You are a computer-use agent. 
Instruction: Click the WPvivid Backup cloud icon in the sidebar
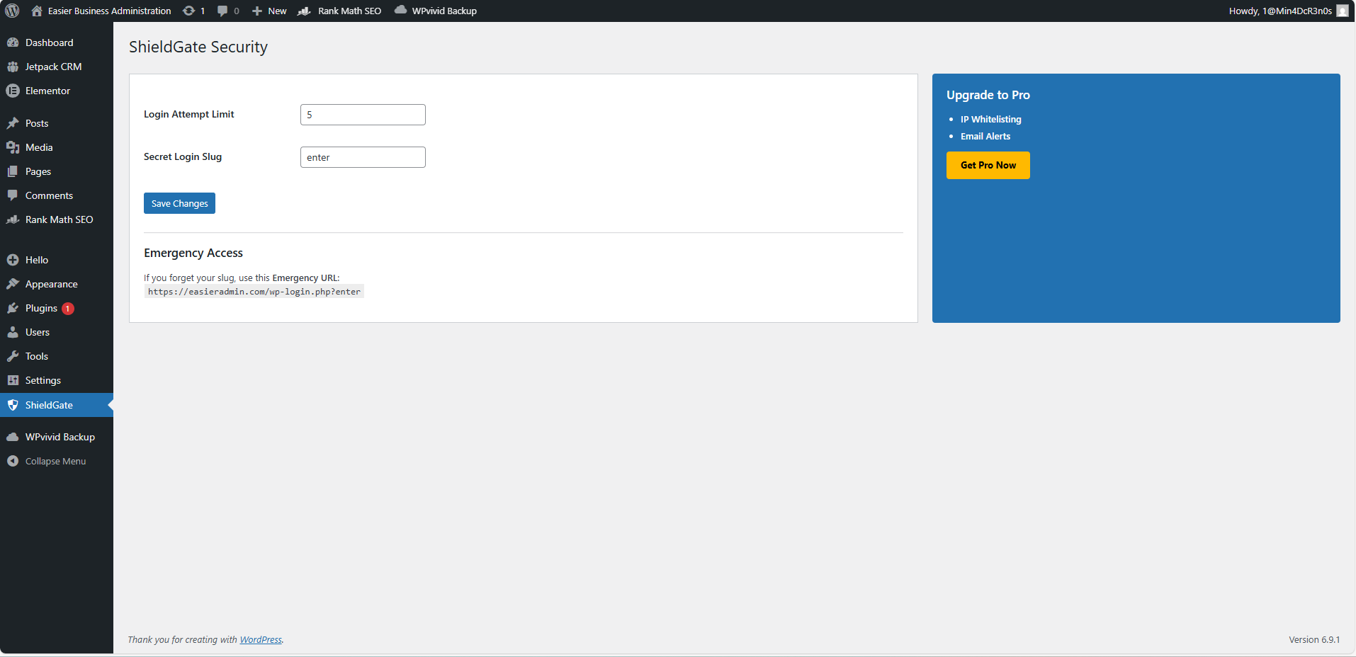pyautogui.click(x=13, y=437)
